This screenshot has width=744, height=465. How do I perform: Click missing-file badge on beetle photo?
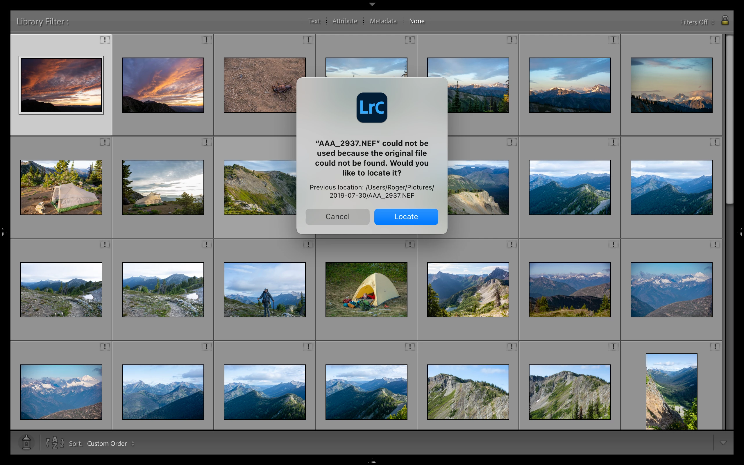tap(308, 40)
